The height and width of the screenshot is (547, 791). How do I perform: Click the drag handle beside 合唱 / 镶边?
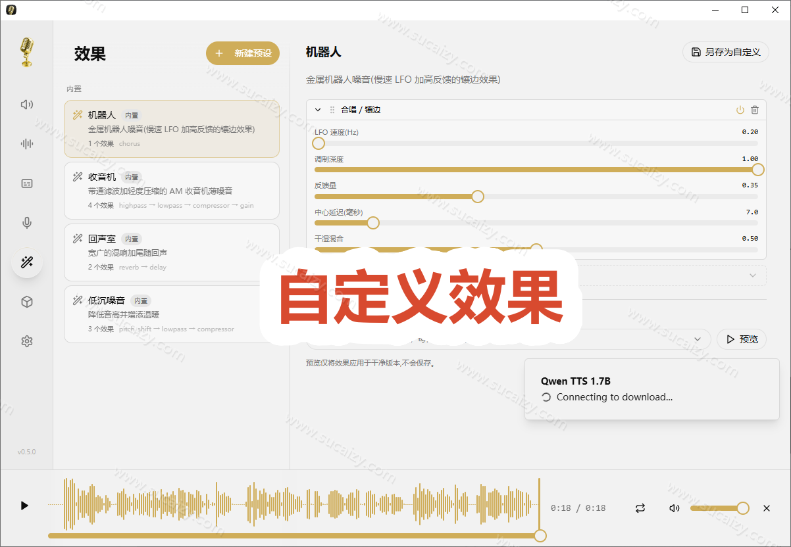pos(332,110)
